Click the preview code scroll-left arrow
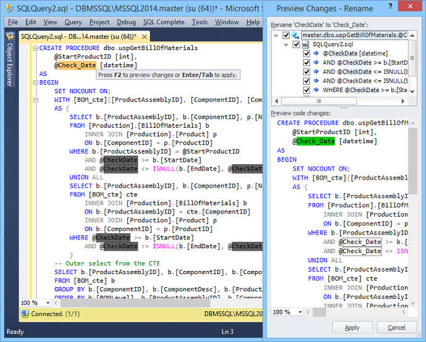 308,312
